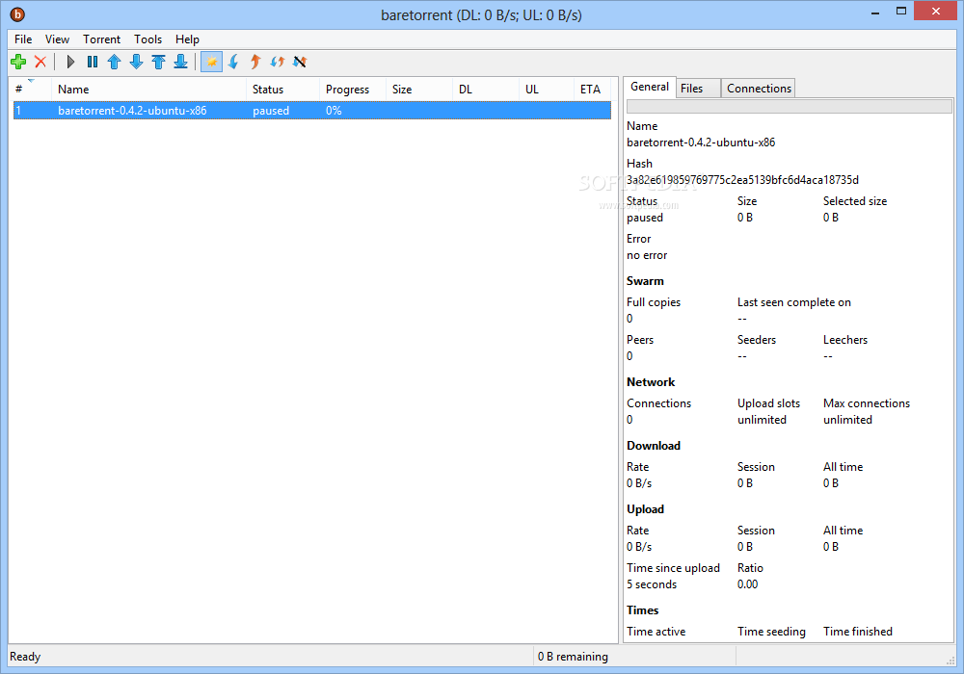Close the baretorrent window
The image size is (964, 674).
click(x=936, y=11)
